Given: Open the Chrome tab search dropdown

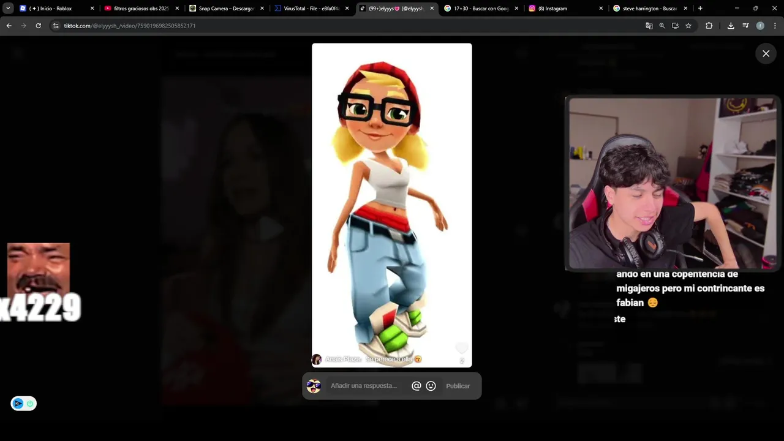Looking at the screenshot, I should (8, 9).
